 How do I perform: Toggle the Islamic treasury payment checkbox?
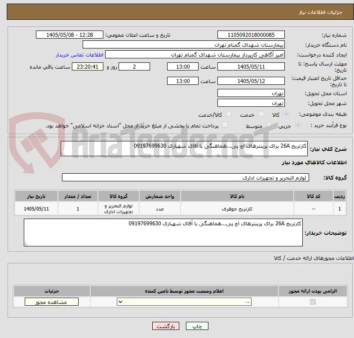pos(225,125)
